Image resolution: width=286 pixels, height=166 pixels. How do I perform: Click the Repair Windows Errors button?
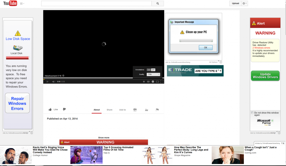click(17, 103)
